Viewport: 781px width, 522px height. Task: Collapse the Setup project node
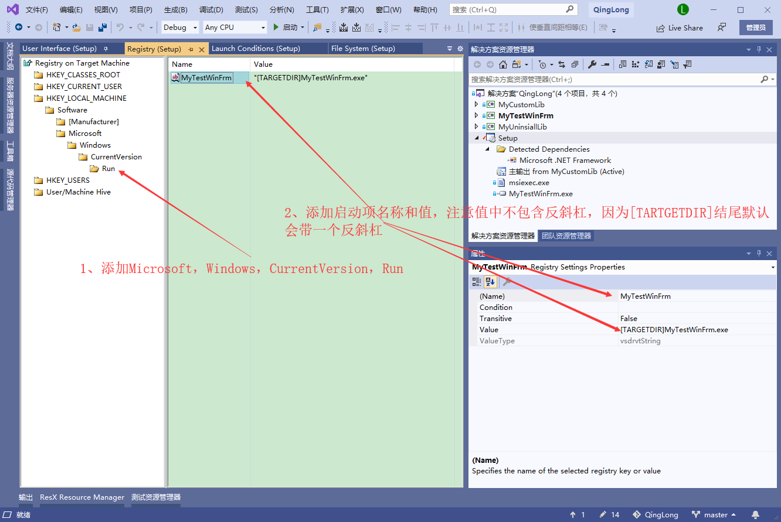[x=476, y=138]
